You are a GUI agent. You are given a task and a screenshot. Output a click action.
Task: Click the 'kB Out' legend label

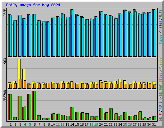160,90
